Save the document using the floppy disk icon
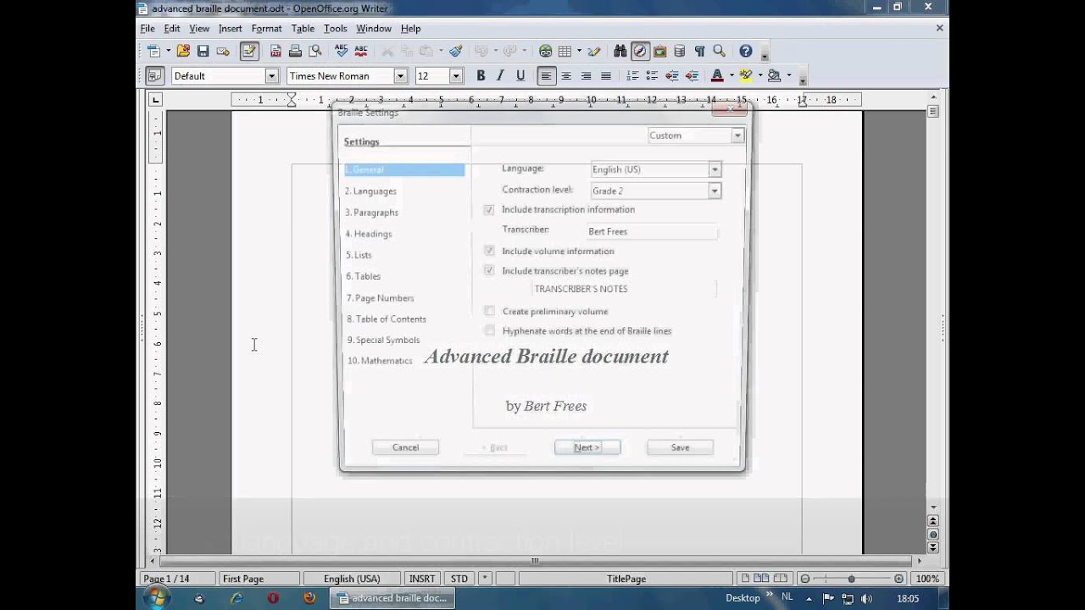 pyautogui.click(x=203, y=52)
